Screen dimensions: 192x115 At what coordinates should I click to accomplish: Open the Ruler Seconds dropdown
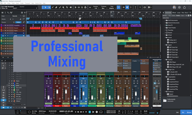pos(16,16)
